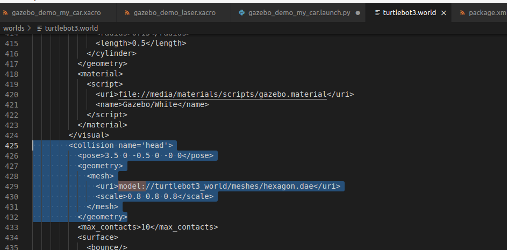Click the highlighted 'model:' text

[x=132, y=186]
